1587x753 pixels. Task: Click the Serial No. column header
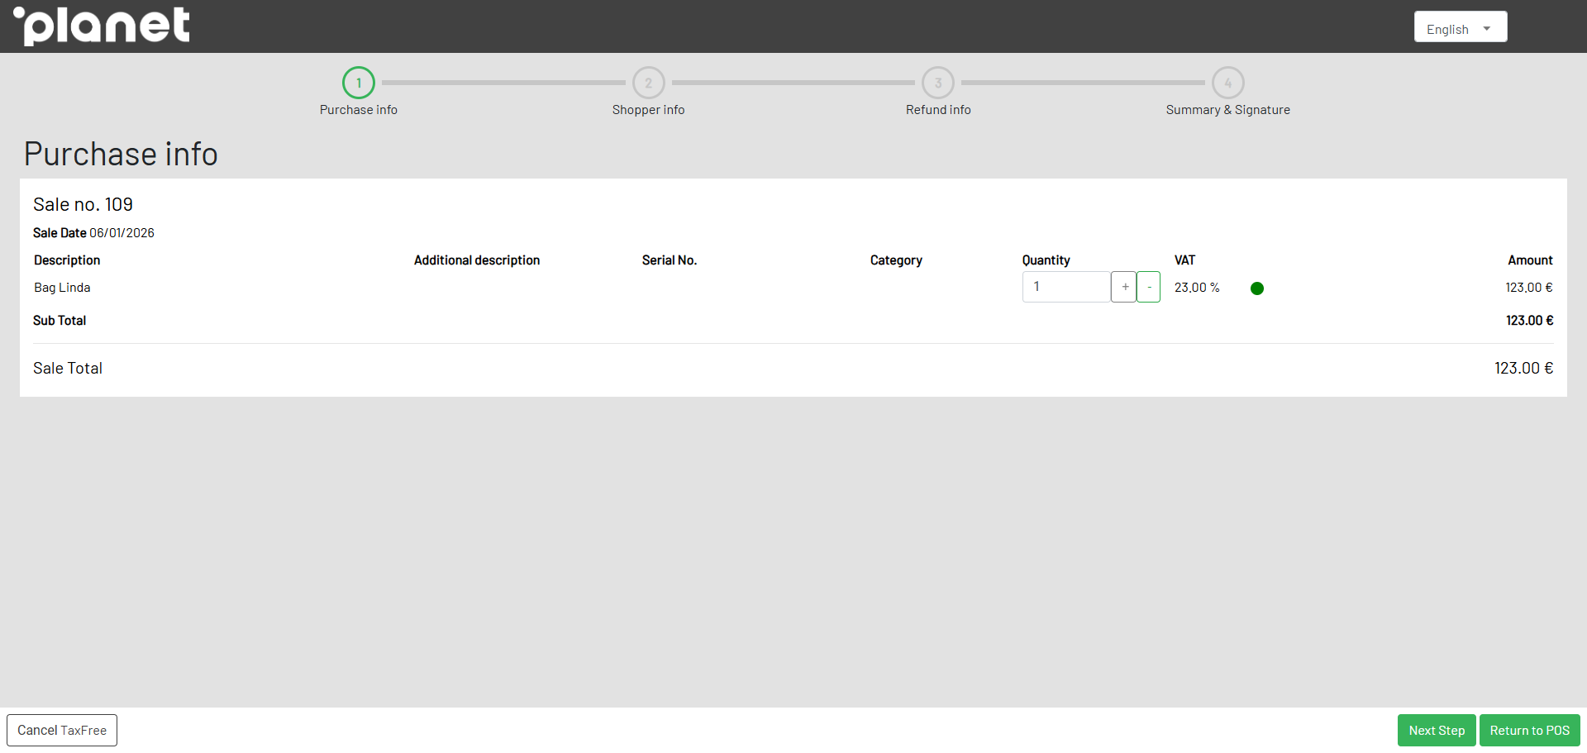[x=670, y=260]
